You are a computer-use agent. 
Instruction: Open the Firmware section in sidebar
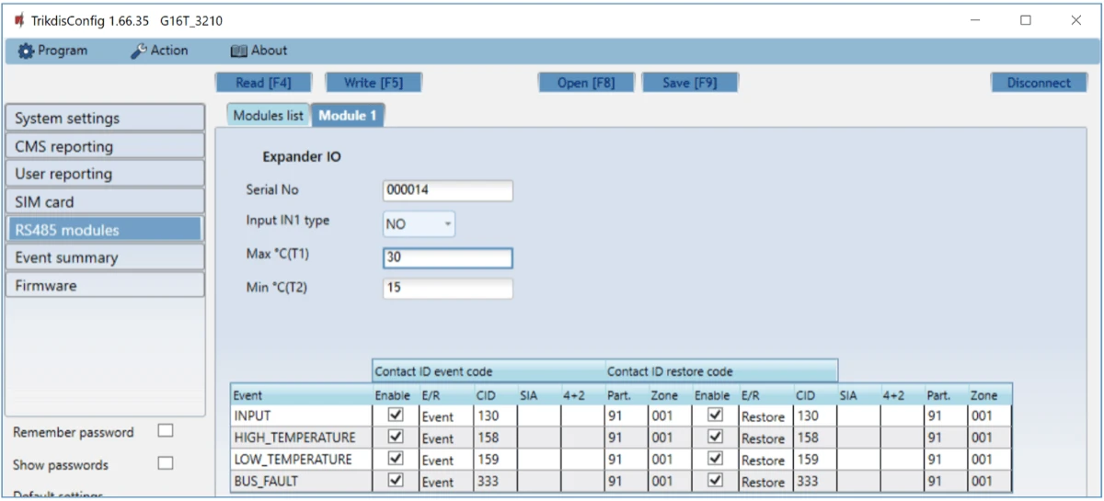(x=104, y=286)
